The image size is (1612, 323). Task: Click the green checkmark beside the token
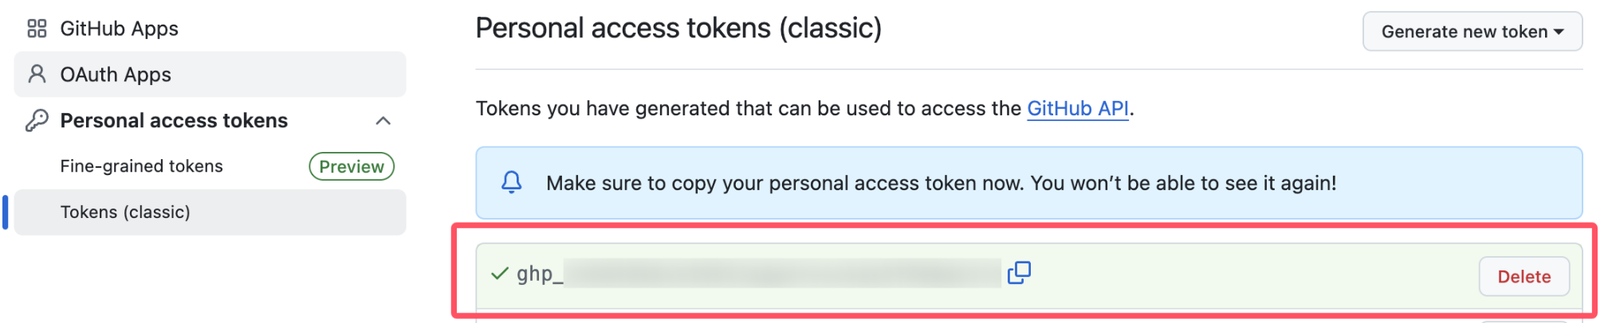500,274
